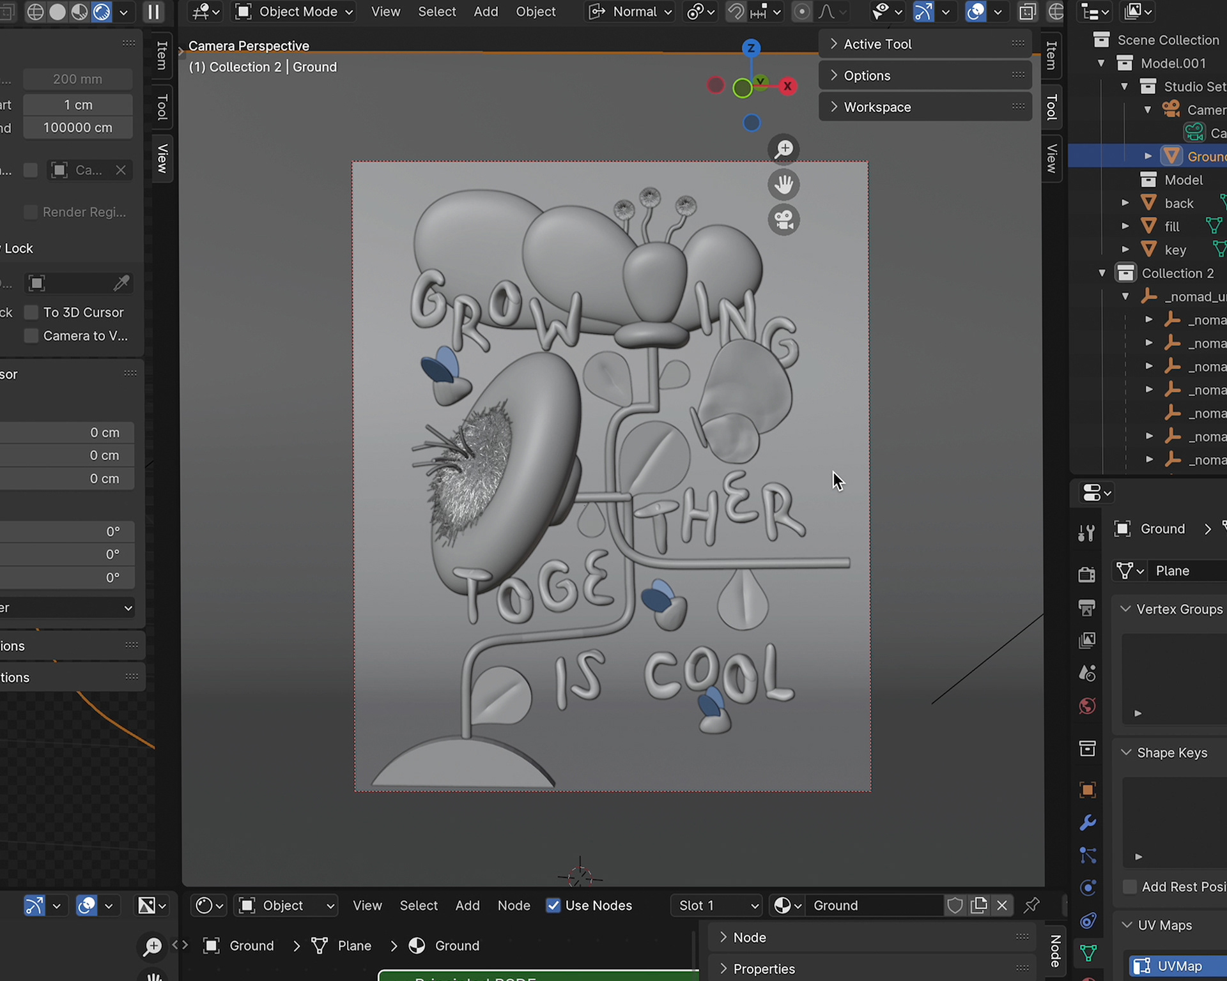
Task: Open the Object Mode dropdown
Action: (x=295, y=11)
